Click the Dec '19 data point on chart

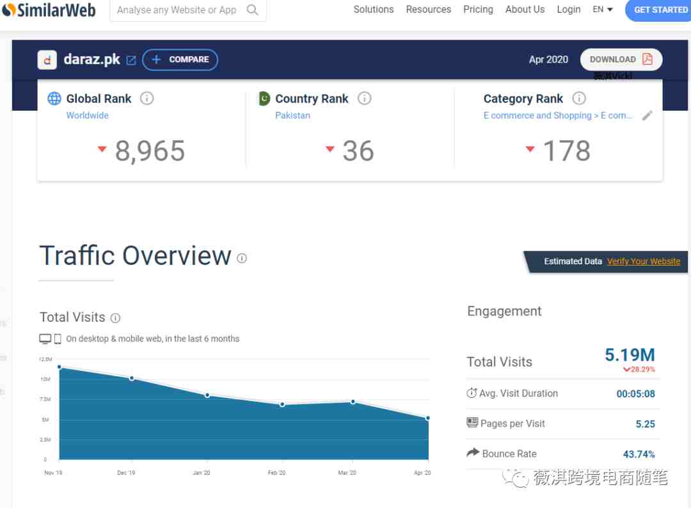coord(131,379)
